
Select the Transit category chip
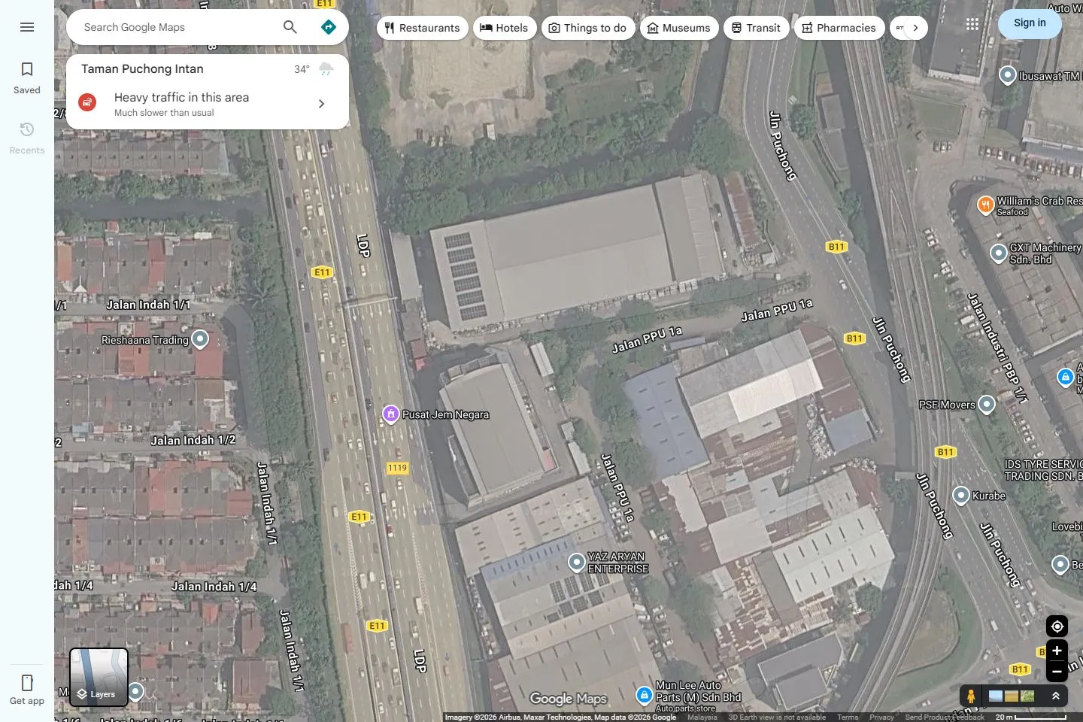coord(757,28)
